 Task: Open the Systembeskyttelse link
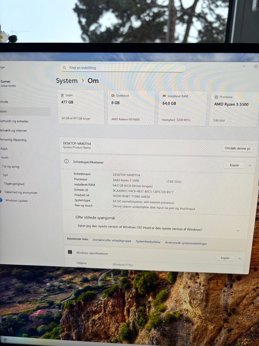click(148, 242)
